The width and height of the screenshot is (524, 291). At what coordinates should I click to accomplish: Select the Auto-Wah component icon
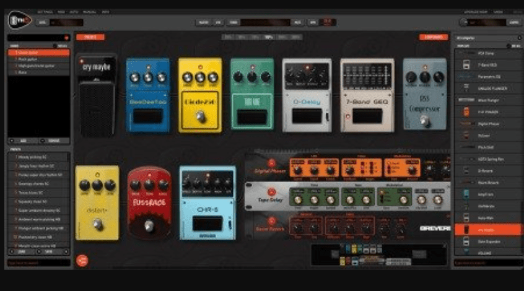tap(466, 218)
